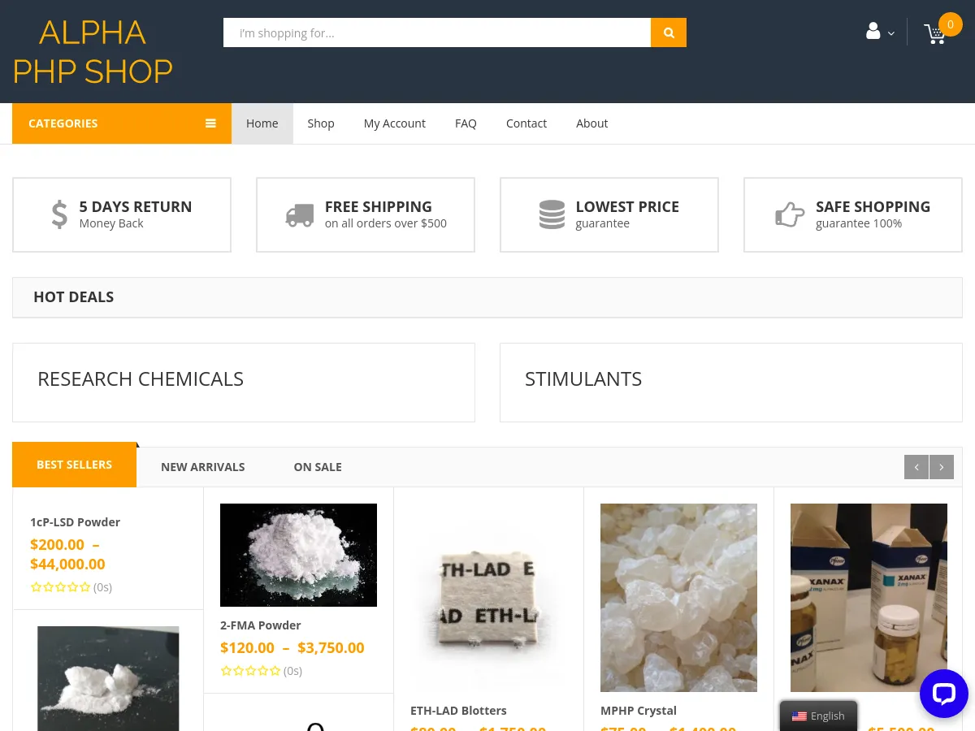Click the 2-FMA Powder star rating

coord(250,670)
